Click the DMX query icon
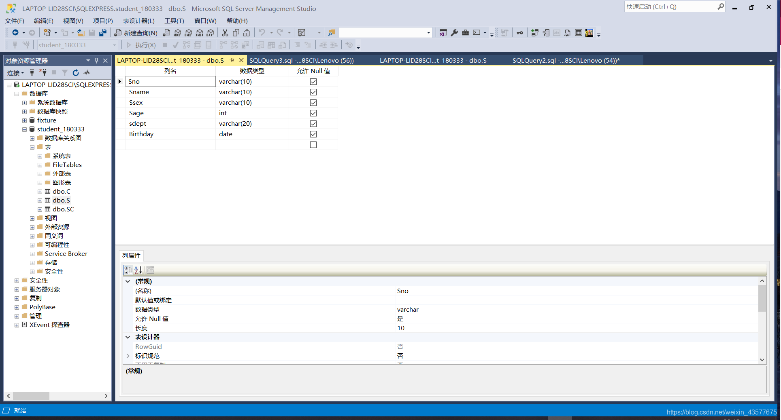This screenshot has height=420, width=781. coord(188,33)
